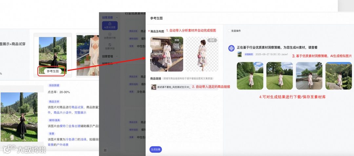Image resolution: width=354 pixels, height=156 pixels.
Task: Select the 原图 product image
Action: [167, 54]
